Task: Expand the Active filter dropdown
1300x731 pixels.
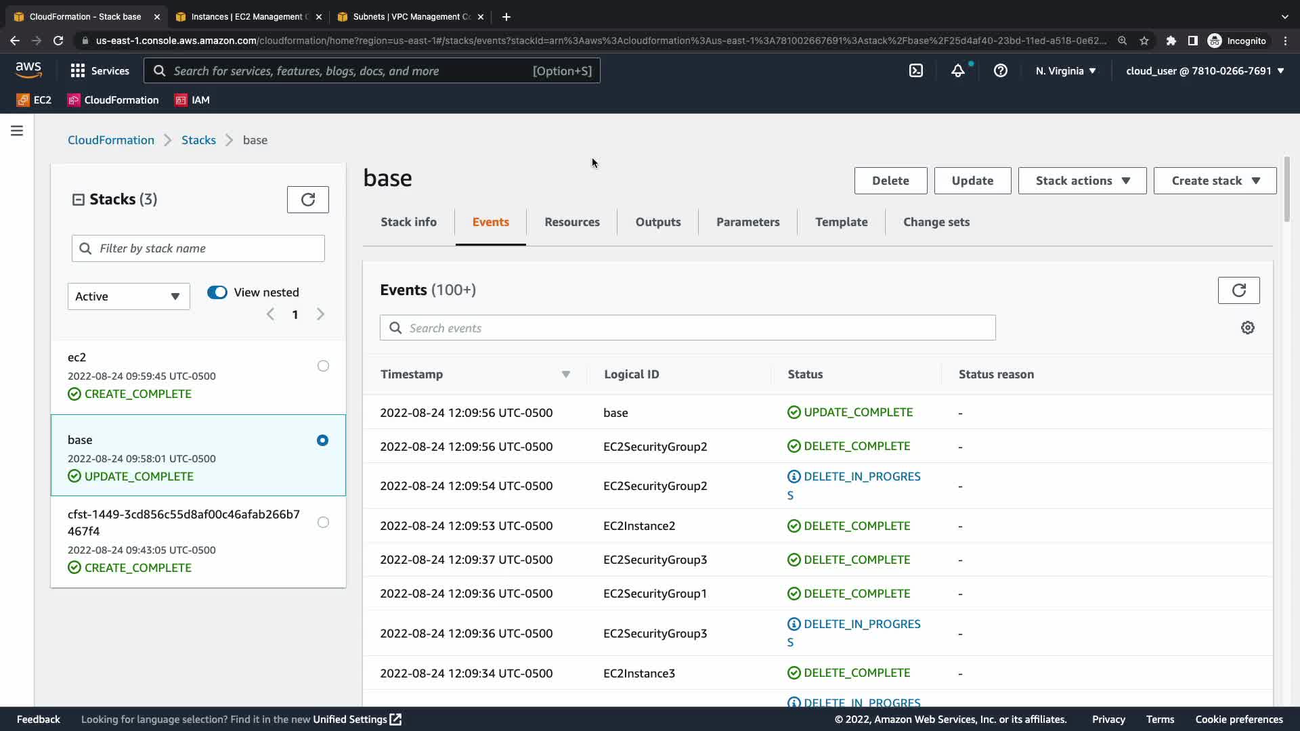Action: point(128,296)
